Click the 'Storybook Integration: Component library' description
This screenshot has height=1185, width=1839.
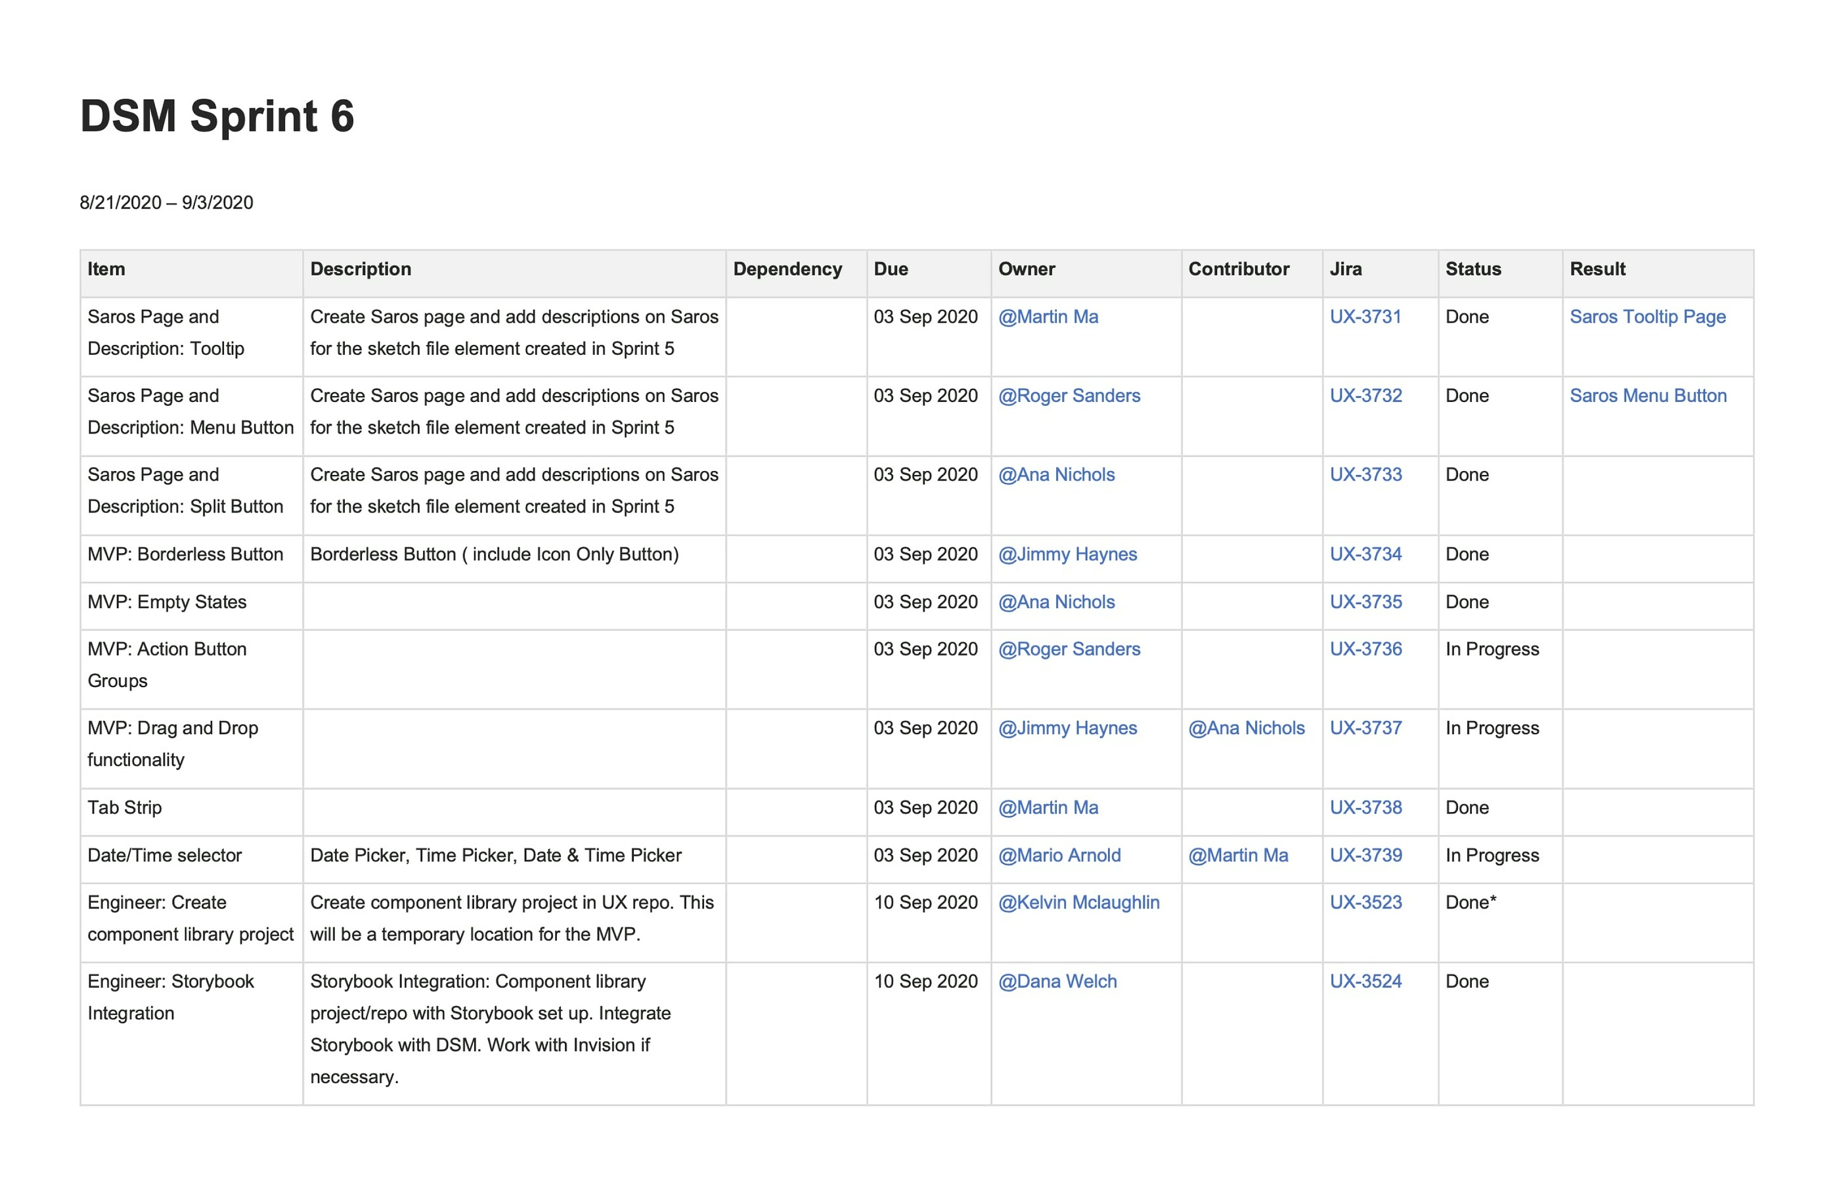coord(490,1029)
